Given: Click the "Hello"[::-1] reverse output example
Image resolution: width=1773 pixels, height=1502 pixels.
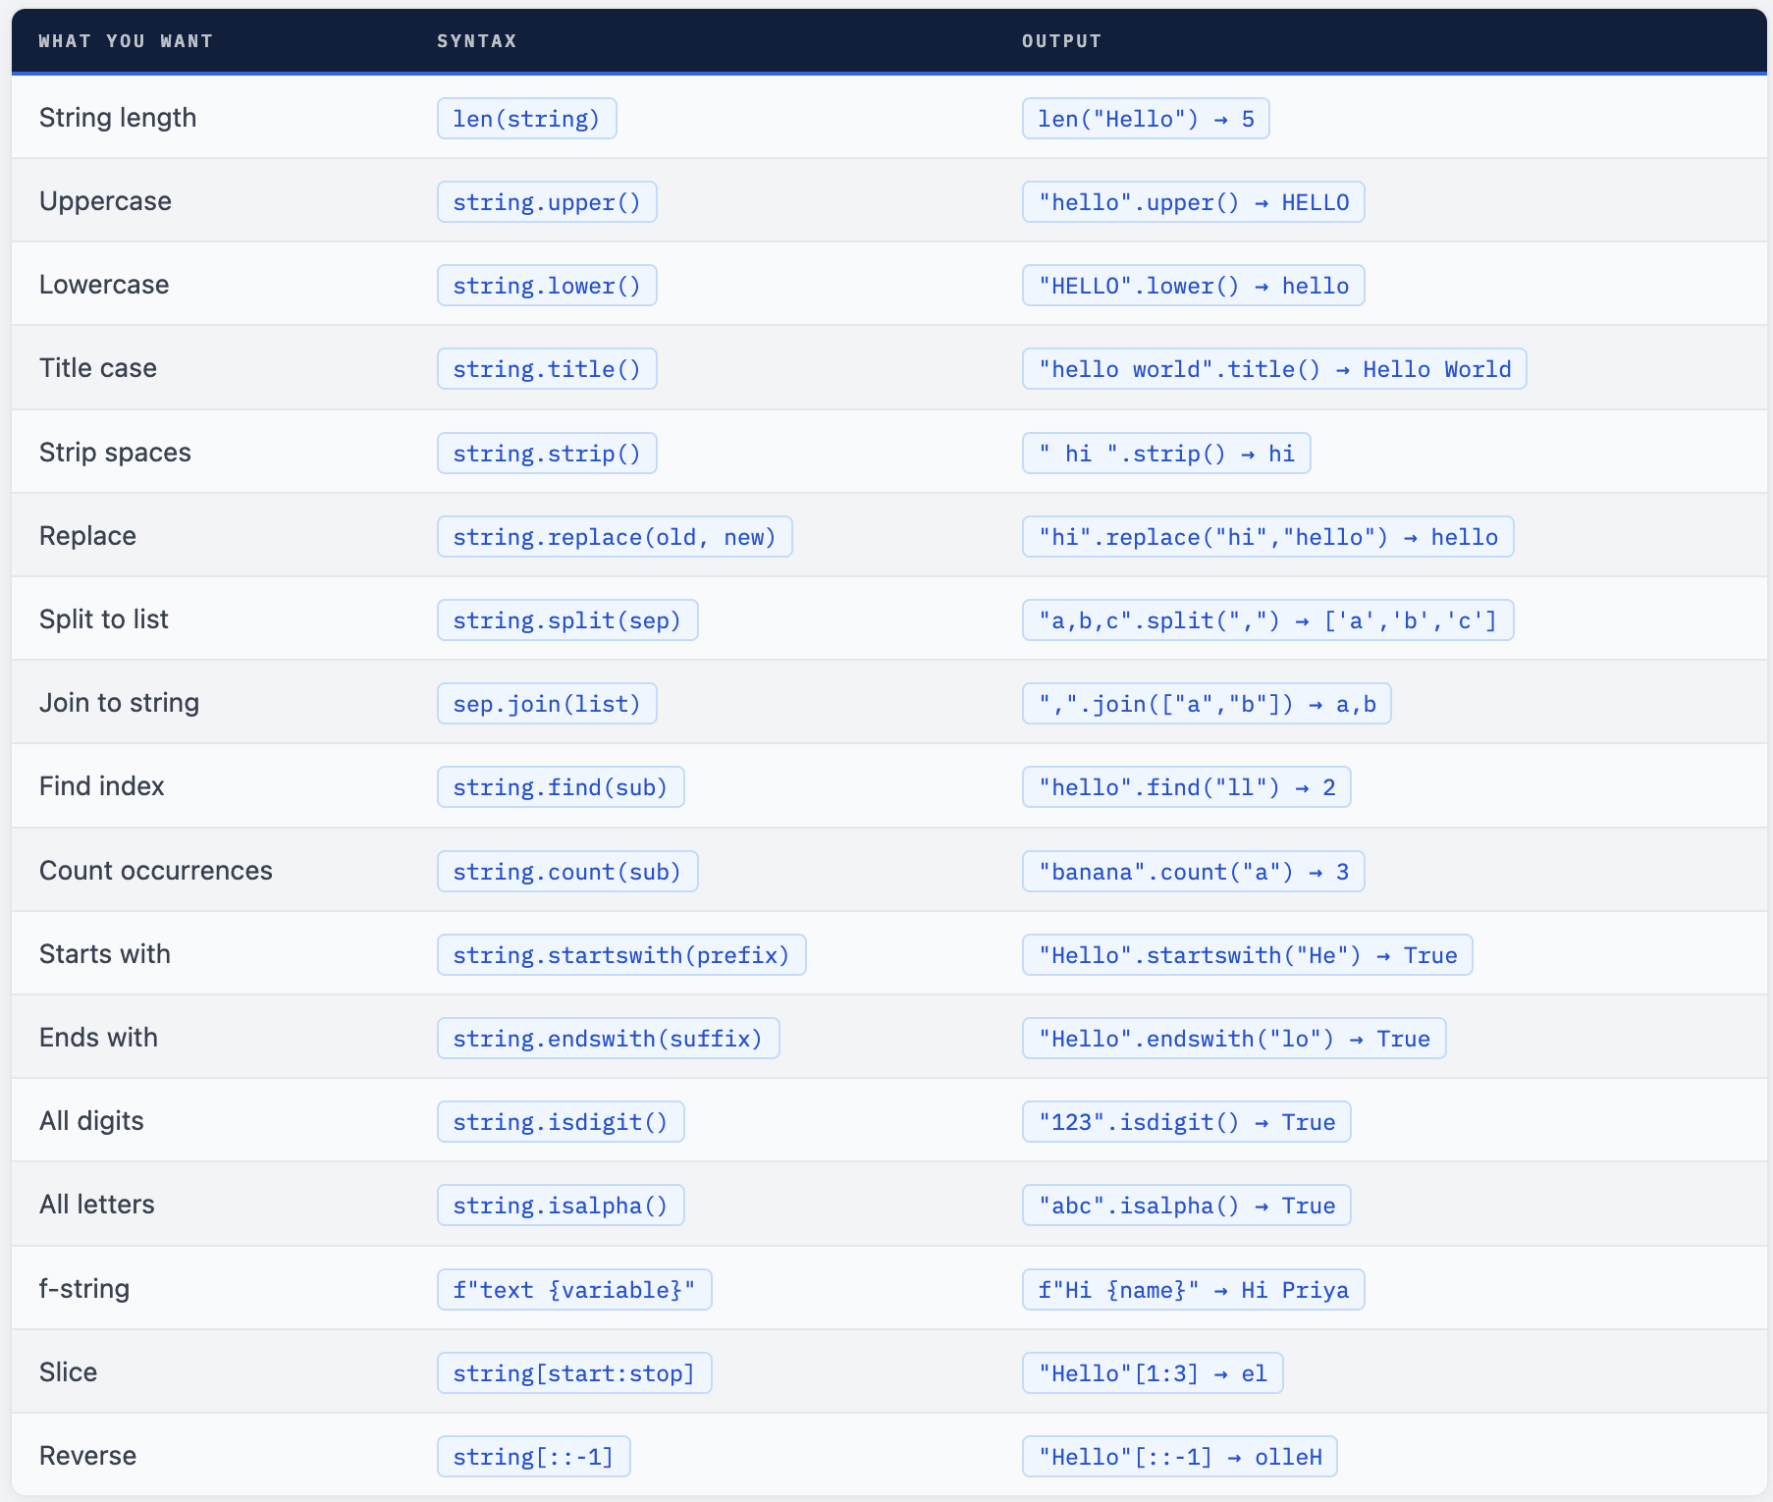Looking at the screenshot, I should (x=1179, y=1457).
